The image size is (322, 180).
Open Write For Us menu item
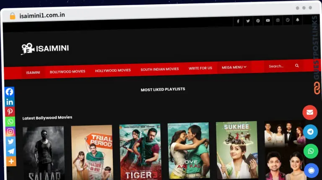[x=200, y=68]
